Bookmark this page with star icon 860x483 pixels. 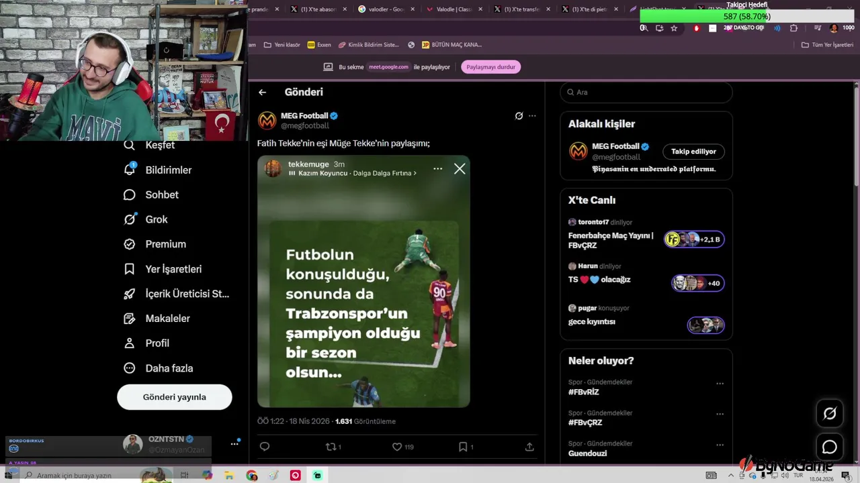(674, 28)
